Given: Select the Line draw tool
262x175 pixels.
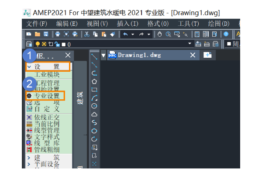Looking at the screenshot, I should 94,57.
